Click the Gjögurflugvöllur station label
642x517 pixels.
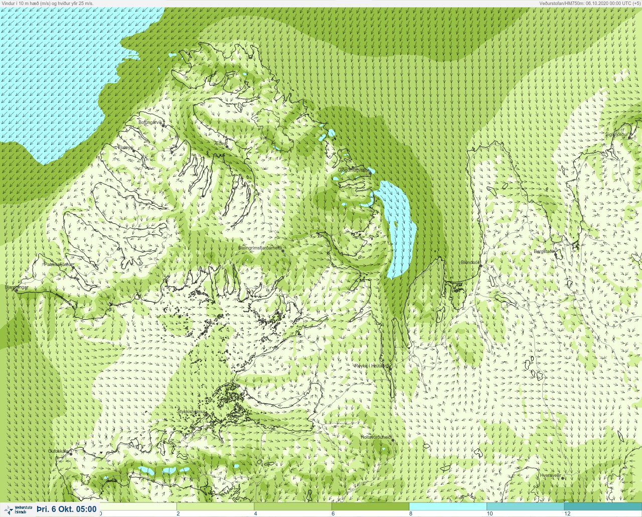(354, 170)
